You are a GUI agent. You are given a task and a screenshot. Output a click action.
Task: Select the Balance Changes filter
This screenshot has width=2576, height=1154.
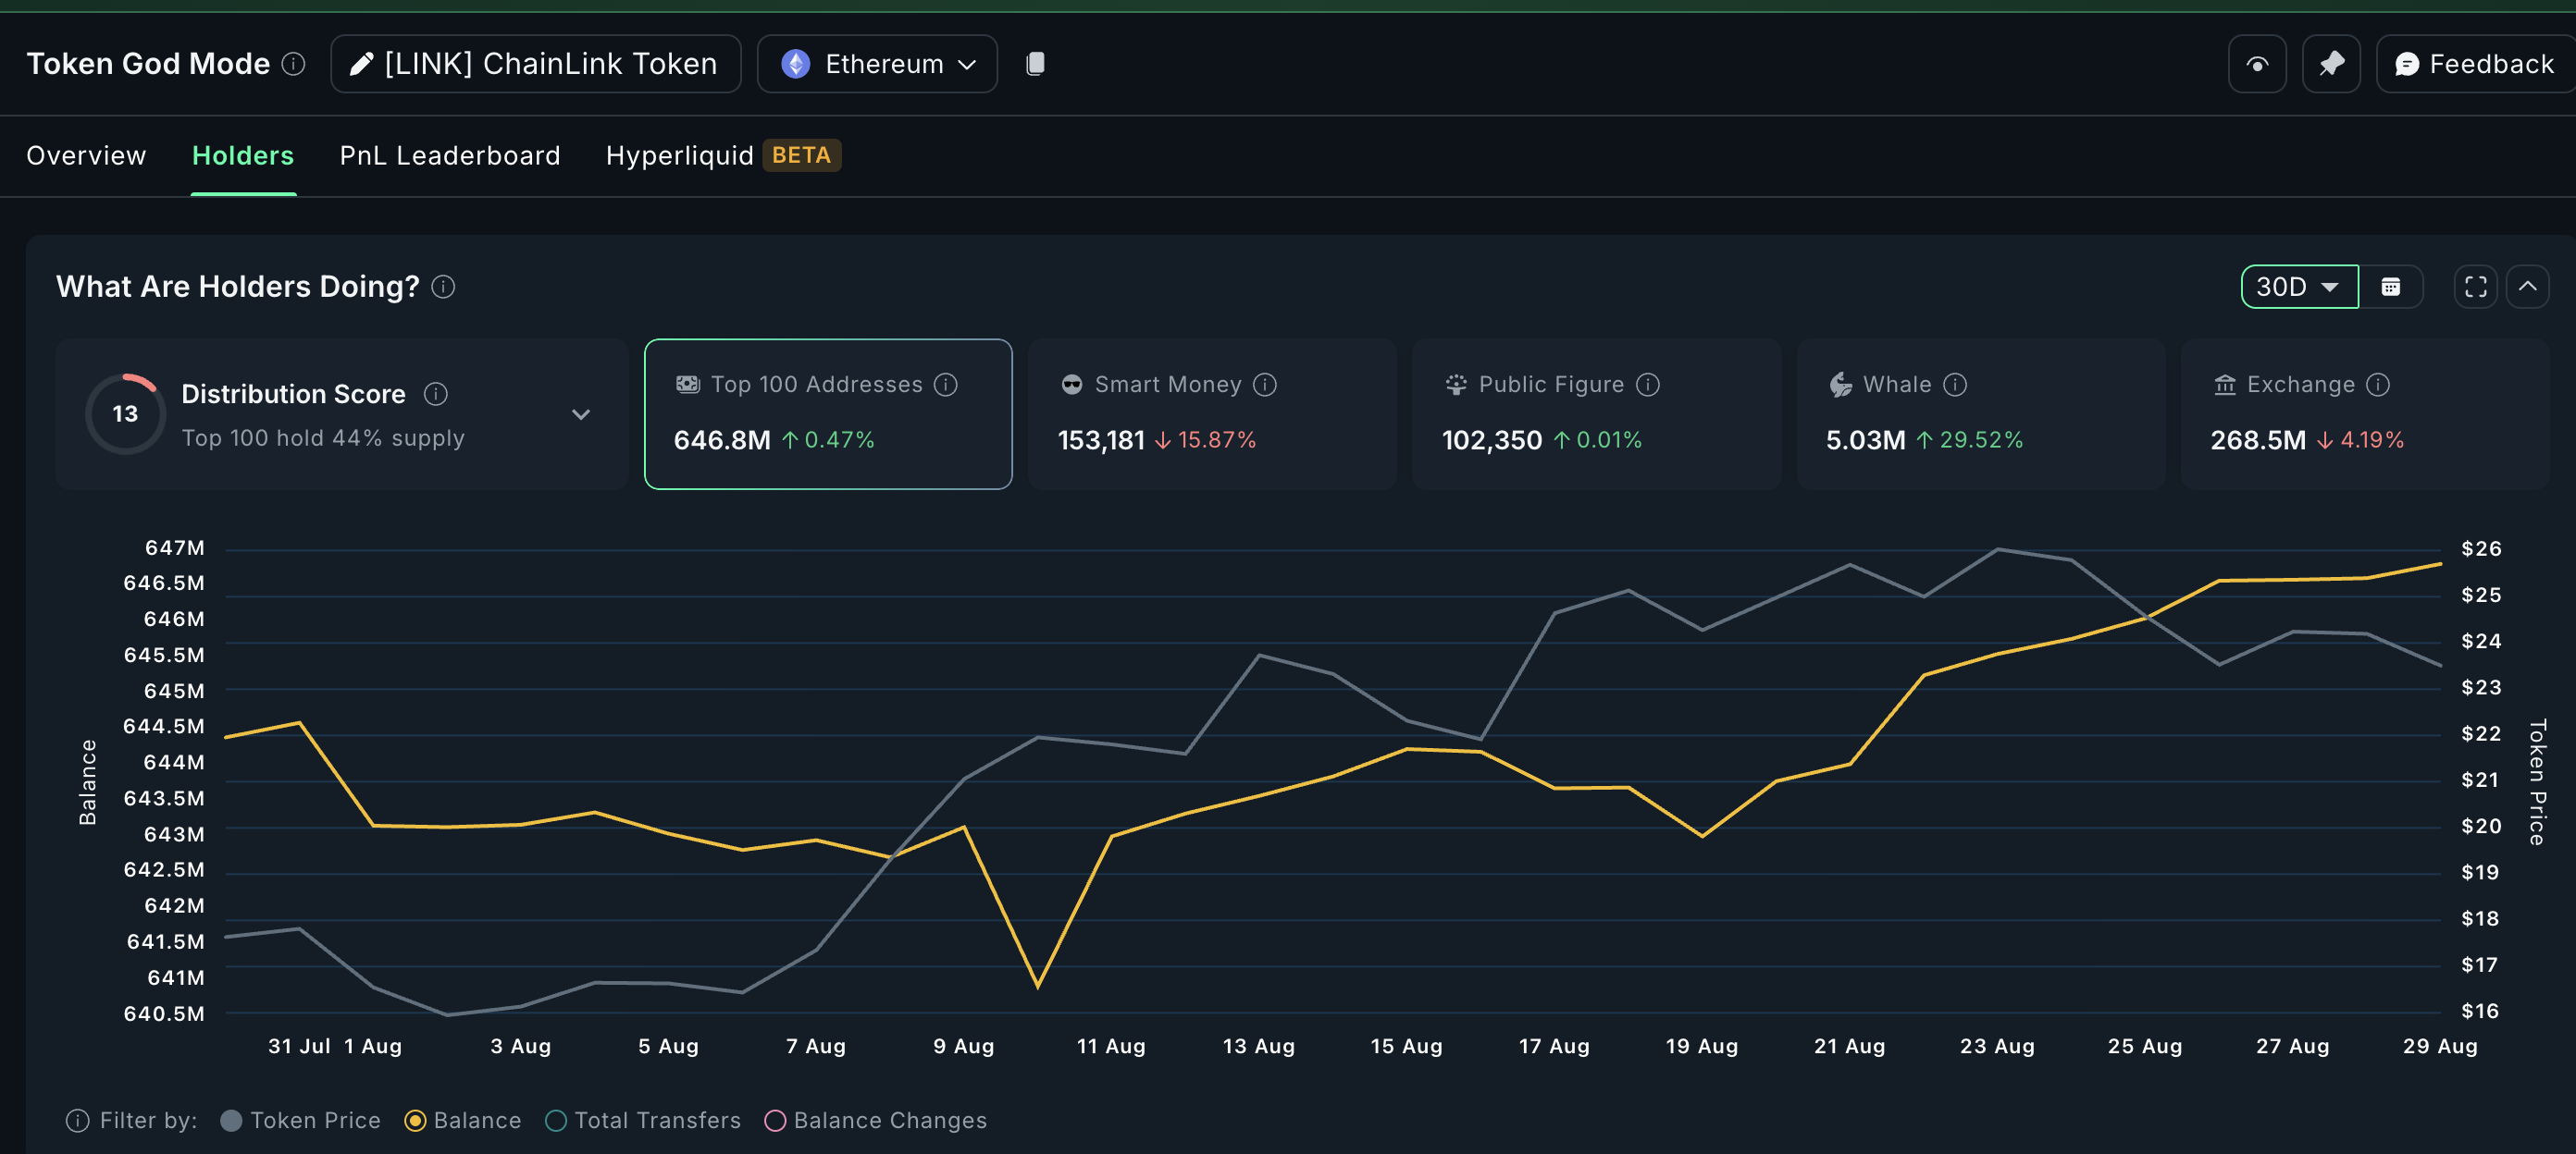pyautogui.click(x=775, y=1120)
